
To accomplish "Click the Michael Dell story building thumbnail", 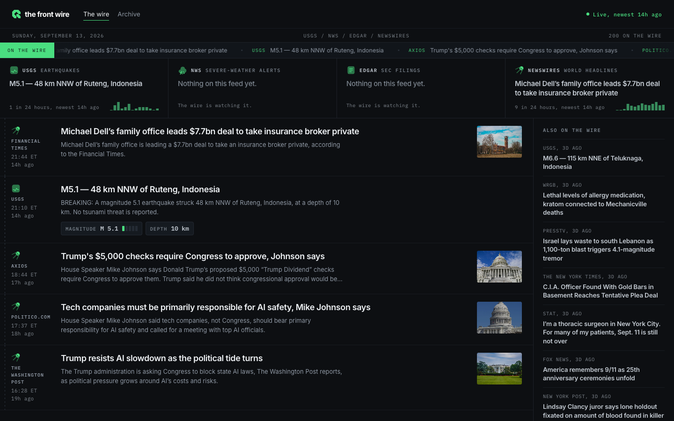I will click(x=499, y=142).
